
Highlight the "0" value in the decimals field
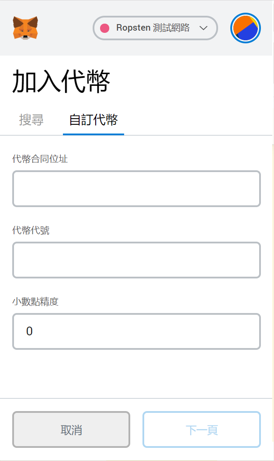pos(29,331)
